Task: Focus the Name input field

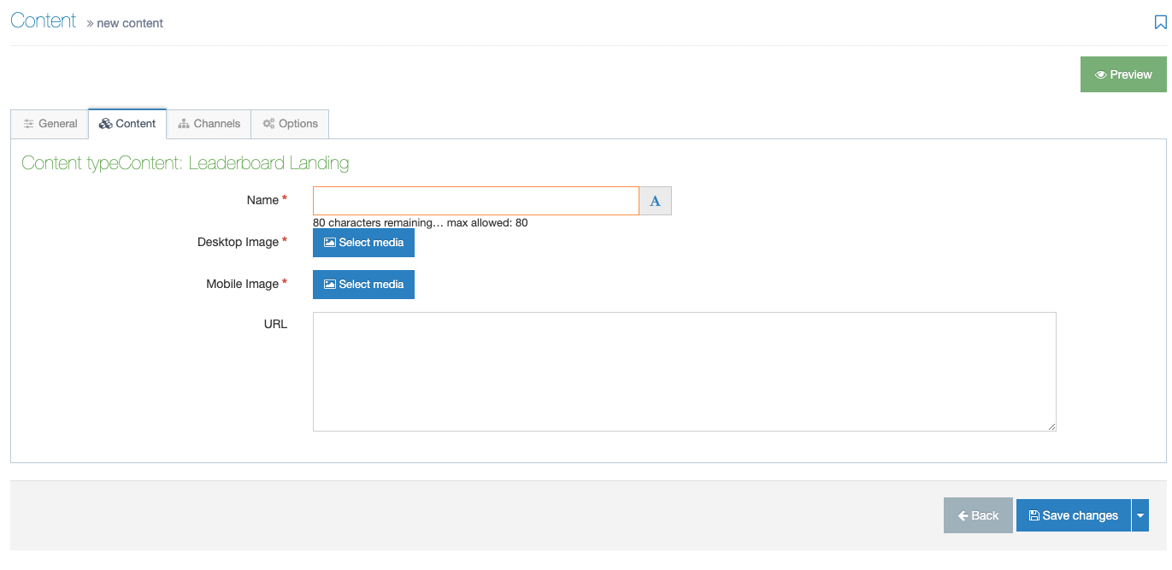Action: [x=476, y=201]
